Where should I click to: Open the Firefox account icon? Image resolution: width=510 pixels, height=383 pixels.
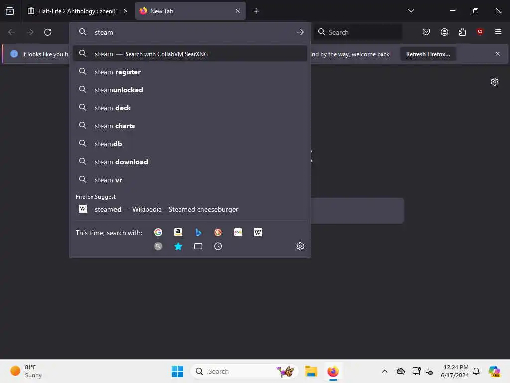444,32
